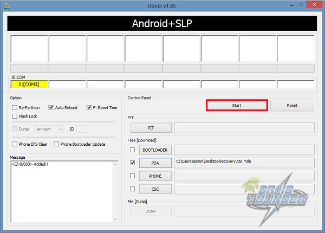The height and width of the screenshot is (233, 325).
Task: Close the Odin3 window
Action: tap(314, 4)
